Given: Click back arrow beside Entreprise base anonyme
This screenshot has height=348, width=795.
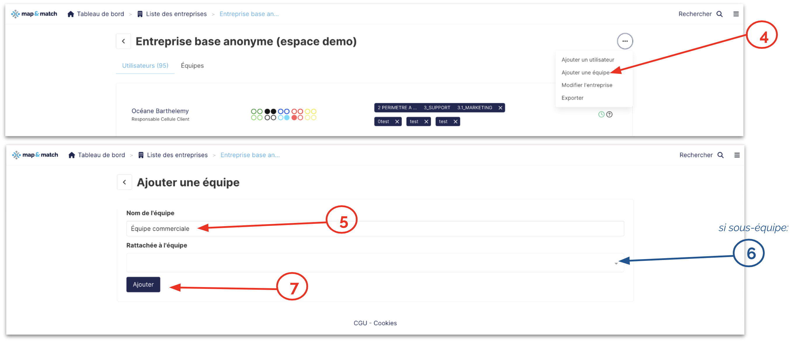Looking at the screenshot, I should click(123, 41).
